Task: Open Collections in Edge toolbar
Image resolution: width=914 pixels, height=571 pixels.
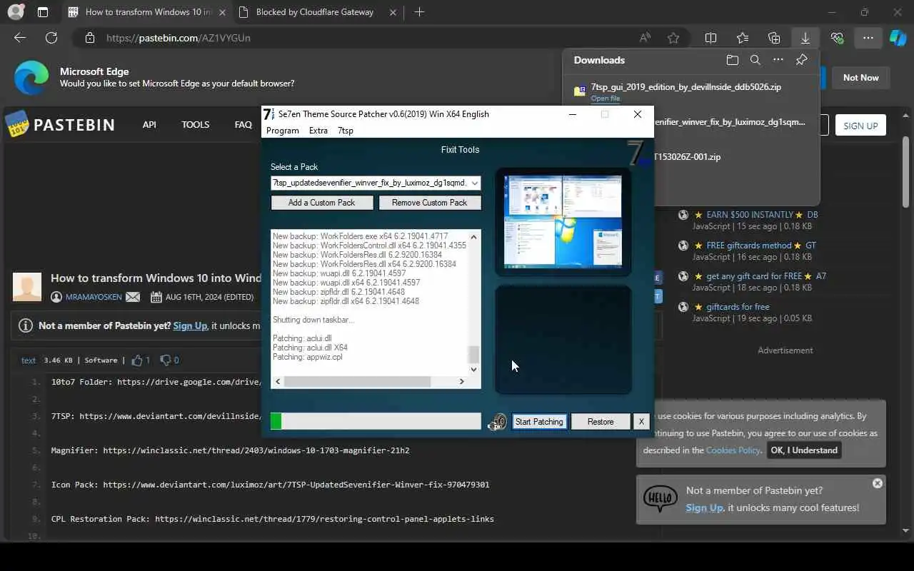Action: pyautogui.click(x=774, y=38)
